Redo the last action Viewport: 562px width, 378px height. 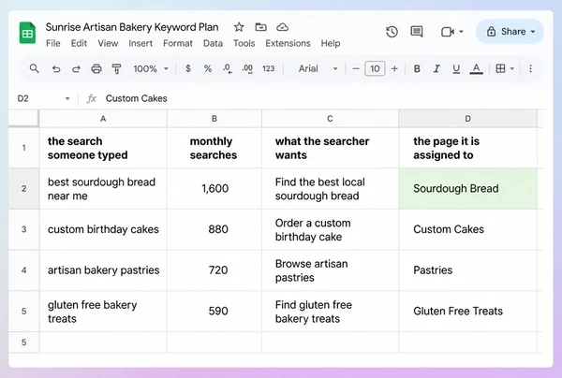[76, 68]
